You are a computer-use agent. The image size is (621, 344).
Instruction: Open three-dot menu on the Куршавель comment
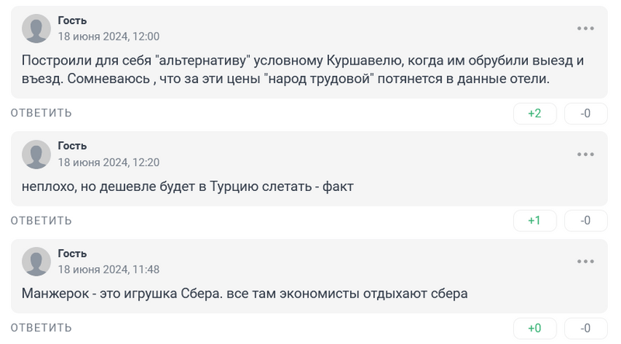click(585, 29)
